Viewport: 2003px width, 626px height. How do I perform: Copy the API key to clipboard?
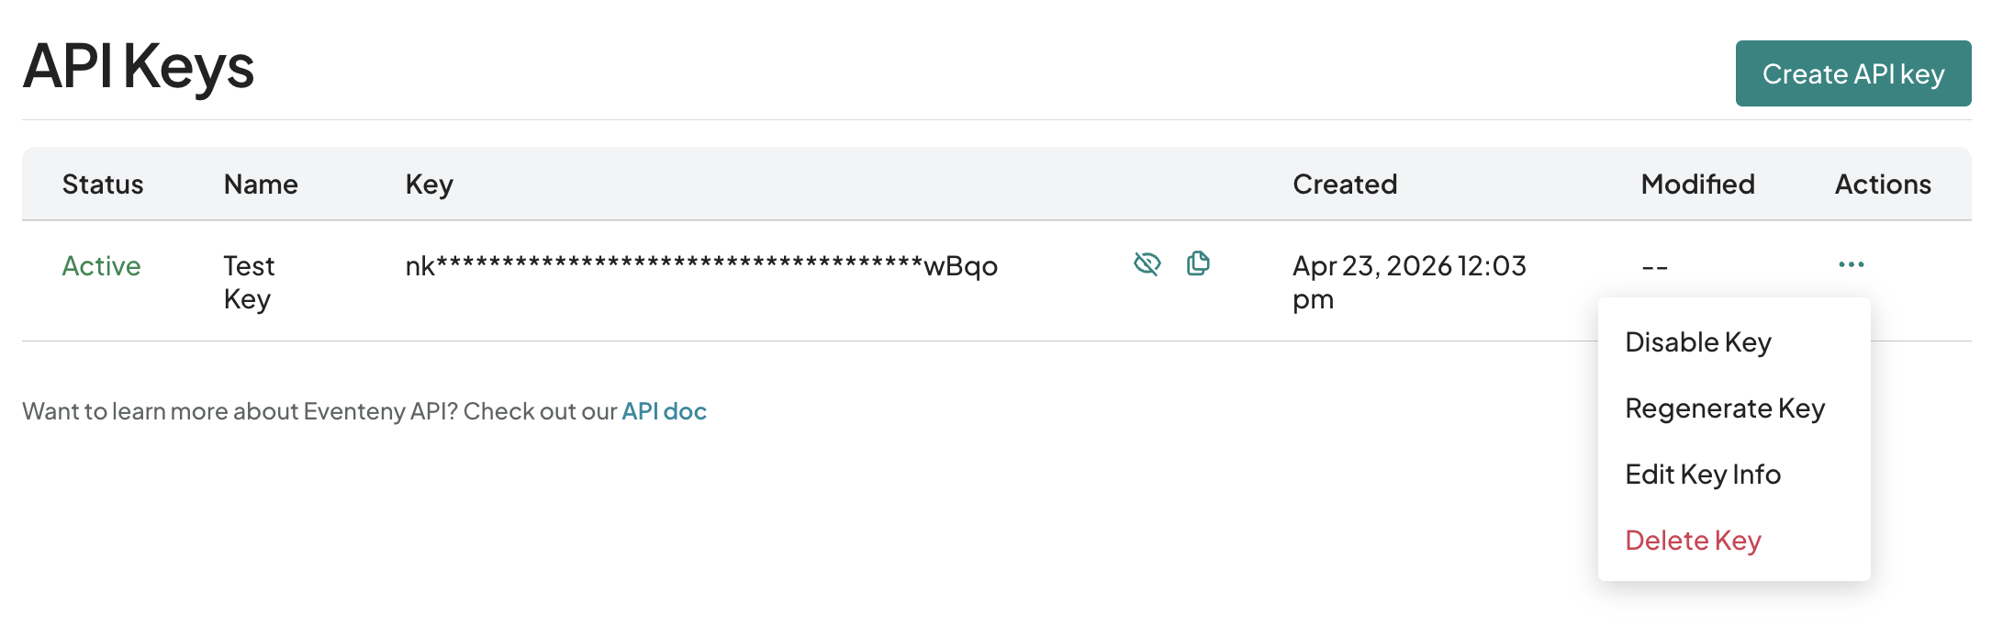click(x=1198, y=264)
